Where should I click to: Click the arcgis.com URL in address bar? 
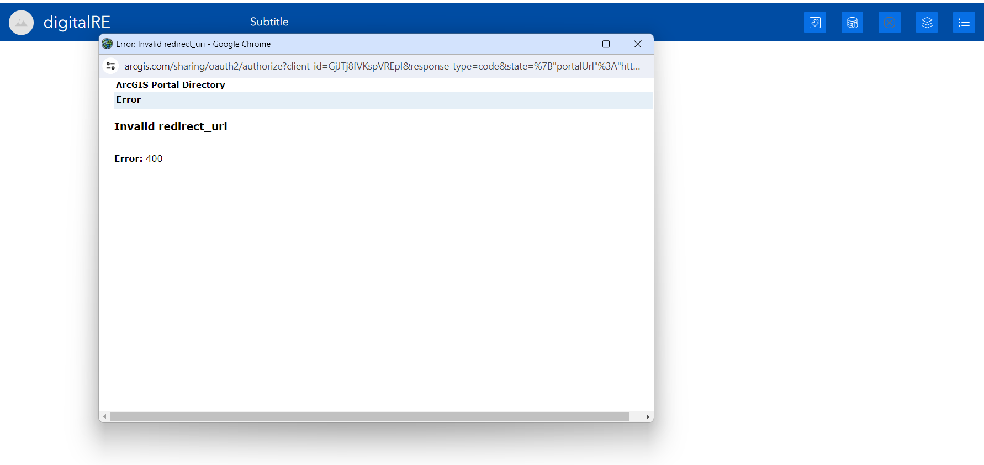(382, 66)
